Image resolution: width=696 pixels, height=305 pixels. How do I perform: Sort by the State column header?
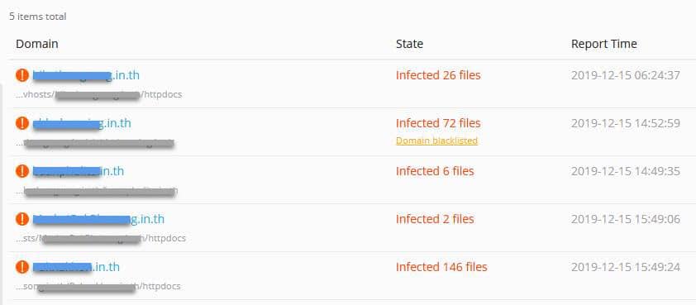pyautogui.click(x=409, y=44)
